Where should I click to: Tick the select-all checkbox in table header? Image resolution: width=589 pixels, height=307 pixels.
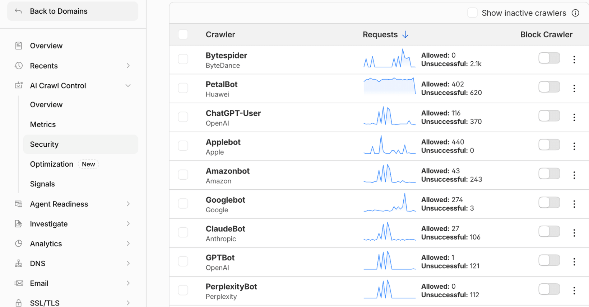[x=183, y=34]
